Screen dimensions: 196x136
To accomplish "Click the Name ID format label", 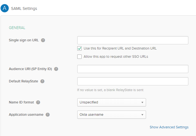I will pos(21,102).
